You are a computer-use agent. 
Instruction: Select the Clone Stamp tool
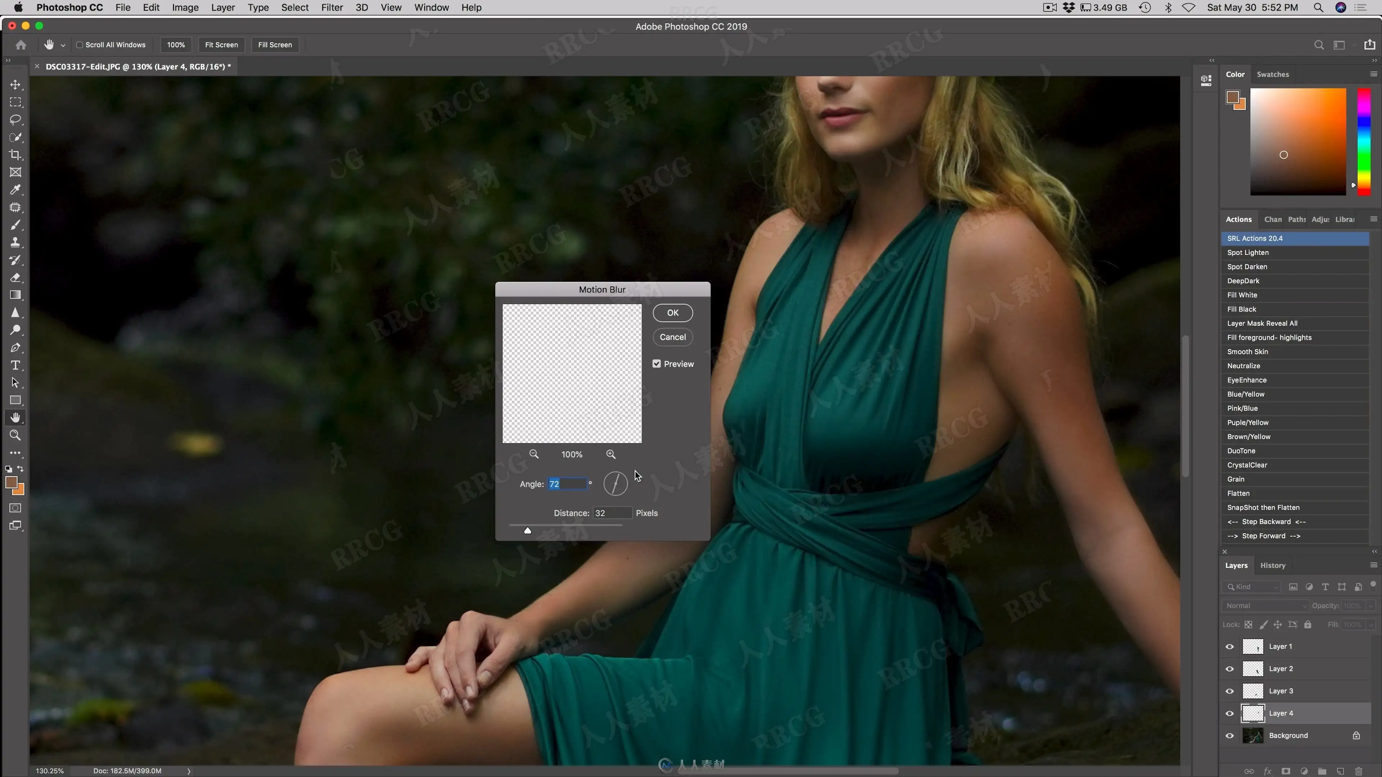(x=15, y=242)
